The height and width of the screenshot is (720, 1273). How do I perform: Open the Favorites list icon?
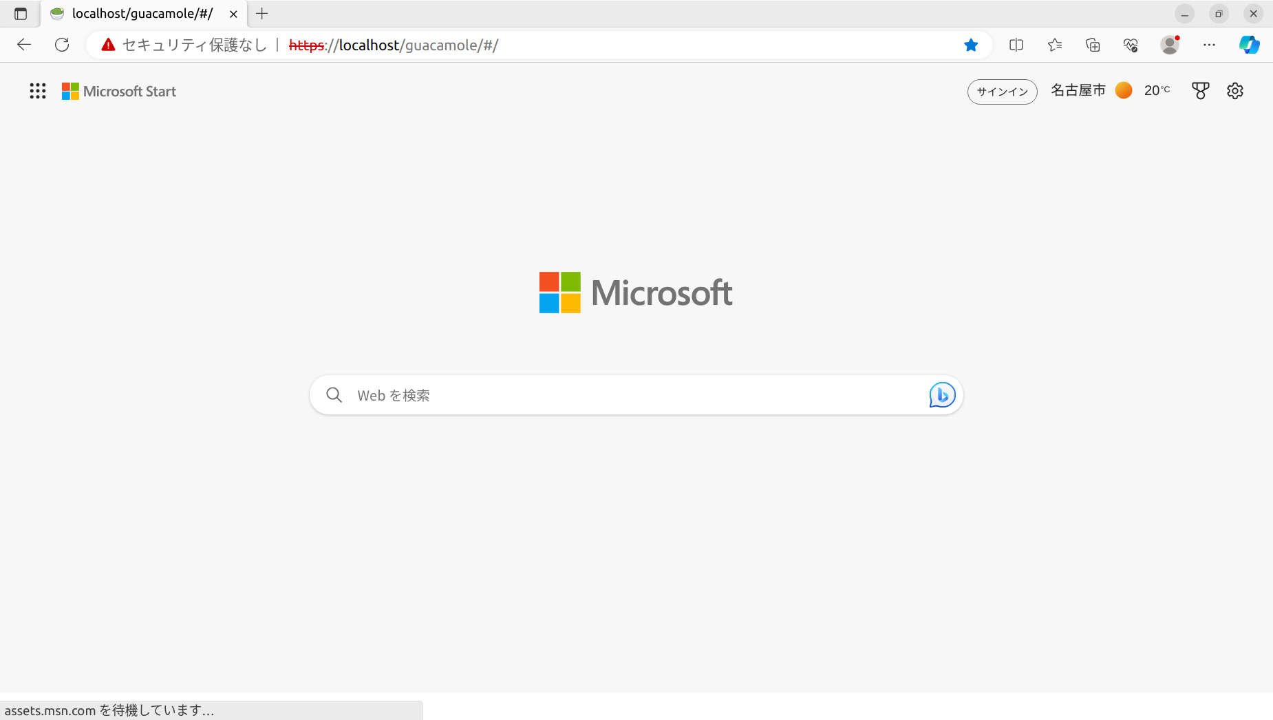(1055, 45)
